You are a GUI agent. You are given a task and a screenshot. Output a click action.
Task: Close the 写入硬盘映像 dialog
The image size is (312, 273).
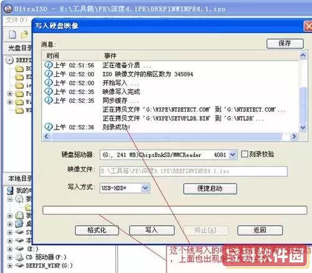[x=308, y=26]
